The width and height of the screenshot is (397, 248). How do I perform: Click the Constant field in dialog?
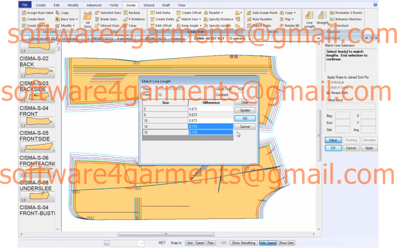click(x=239, y=95)
